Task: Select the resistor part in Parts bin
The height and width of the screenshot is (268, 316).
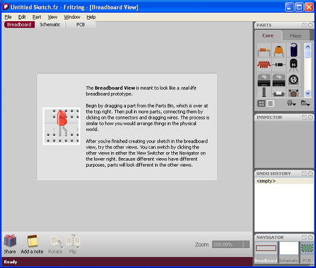Action: 264,50
